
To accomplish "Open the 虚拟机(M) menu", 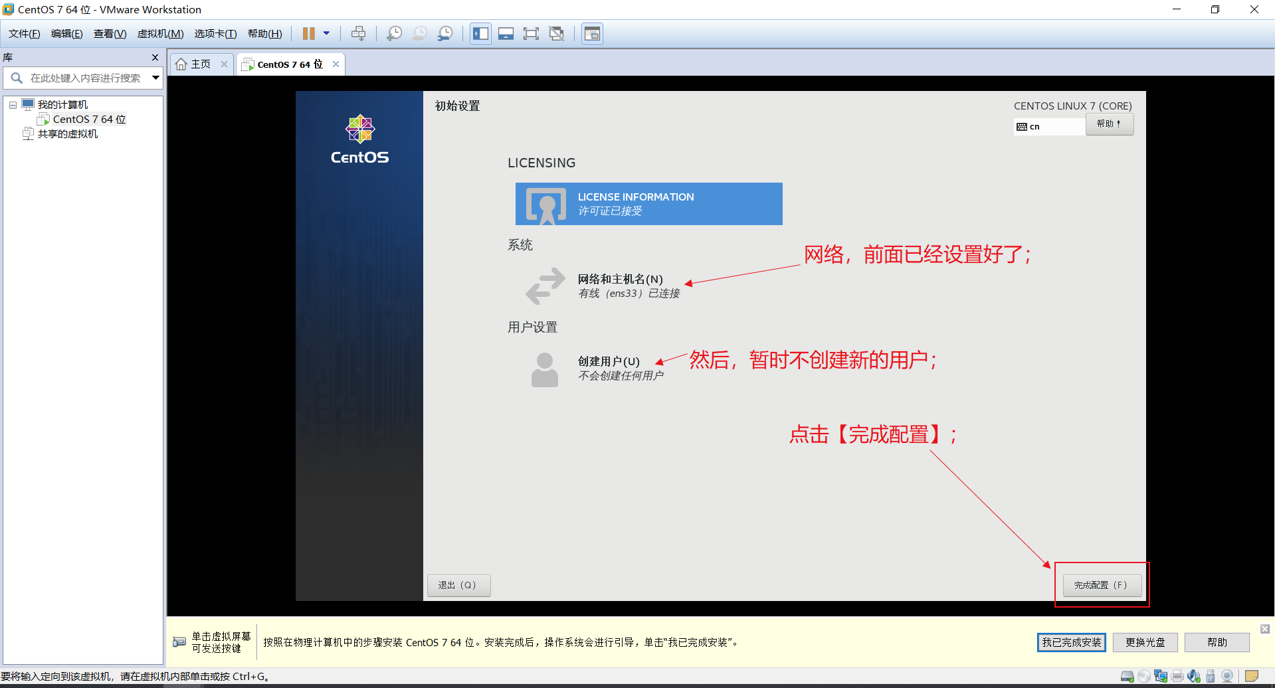I will [x=161, y=34].
